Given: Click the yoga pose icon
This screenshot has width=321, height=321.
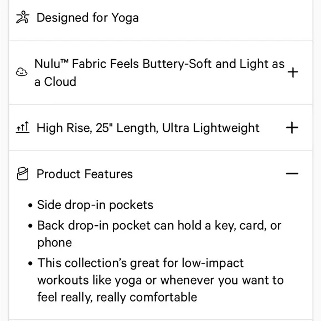Looking at the screenshot, I should 23,17.
